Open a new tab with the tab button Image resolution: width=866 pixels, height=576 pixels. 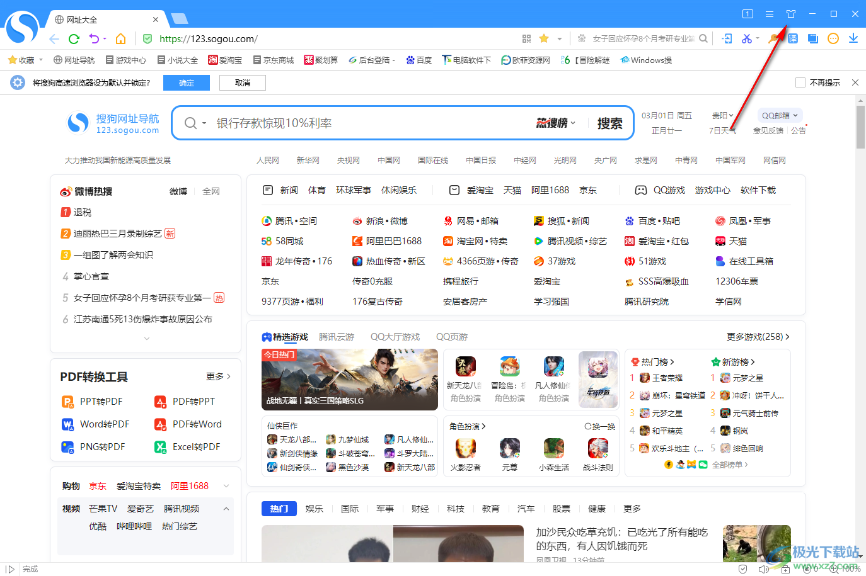(x=180, y=20)
